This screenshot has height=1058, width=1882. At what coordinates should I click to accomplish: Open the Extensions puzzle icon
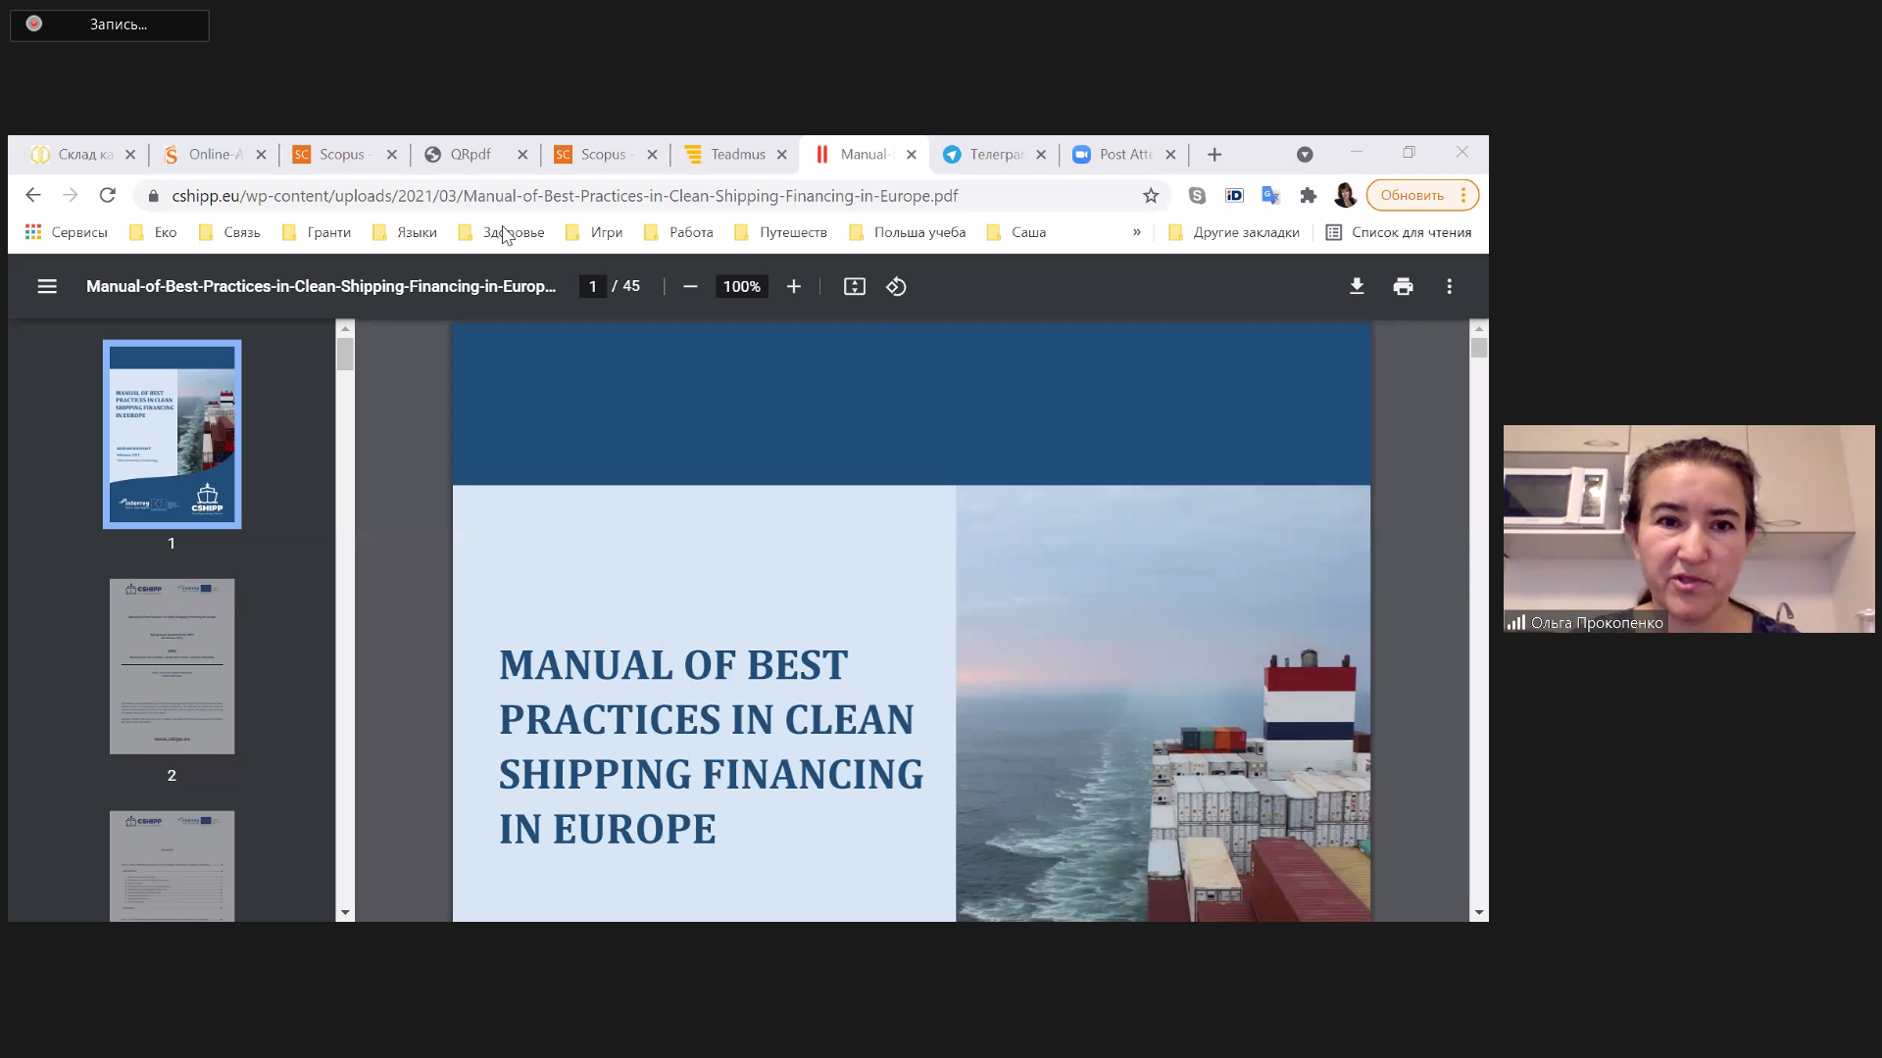1308,196
